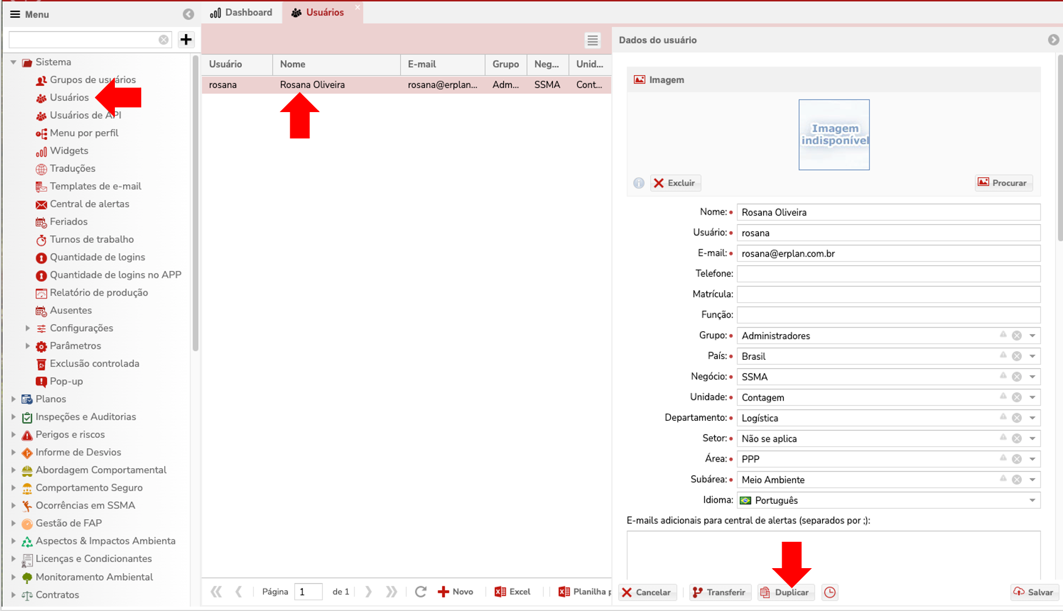This screenshot has width=1063, height=611.
Task: Click the user image thumbnail
Action: pos(834,135)
